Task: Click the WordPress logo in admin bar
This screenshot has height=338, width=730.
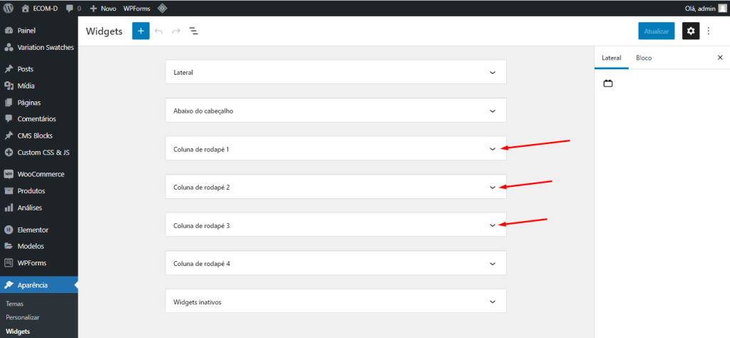Action: pyautogui.click(x=9, y=8)
